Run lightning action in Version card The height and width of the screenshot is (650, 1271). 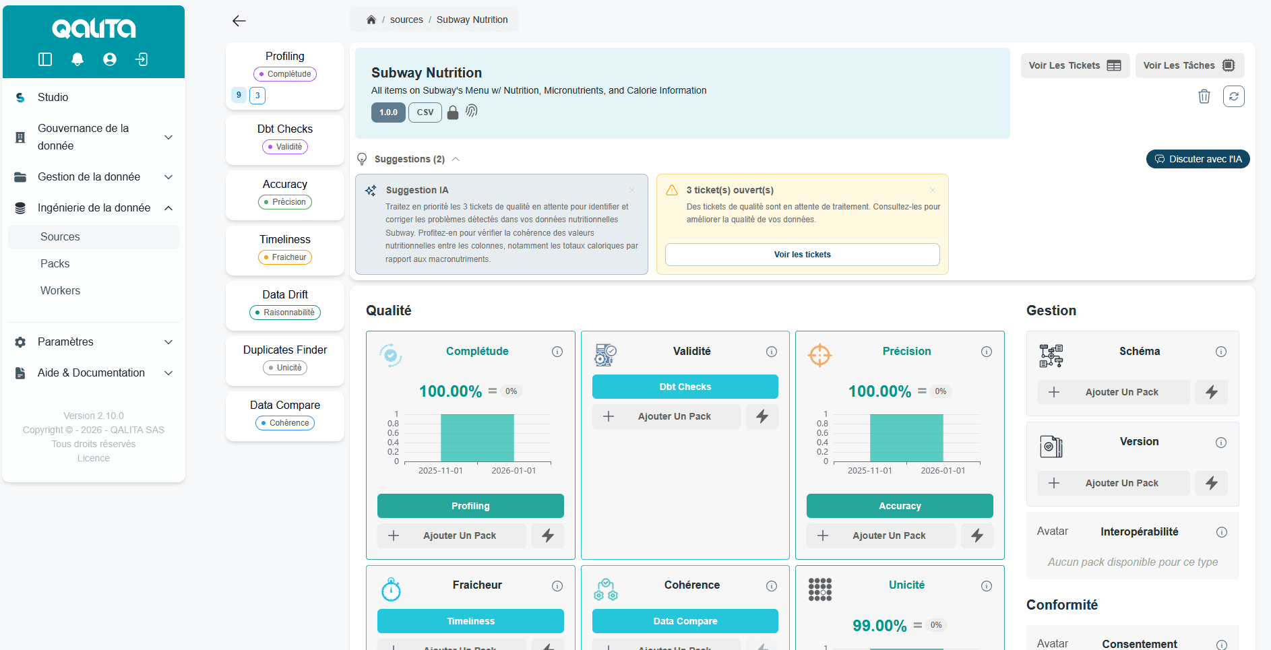[1212, 483]
